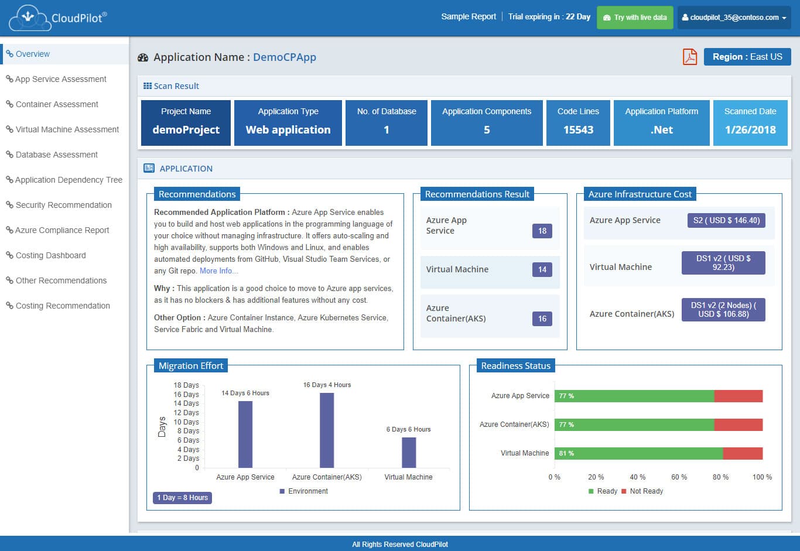Viewport: 800px width, 551px height.
Task: Click the DS1 v2 (2 Nodes) AKS cost badge
Action: (723, 310)
